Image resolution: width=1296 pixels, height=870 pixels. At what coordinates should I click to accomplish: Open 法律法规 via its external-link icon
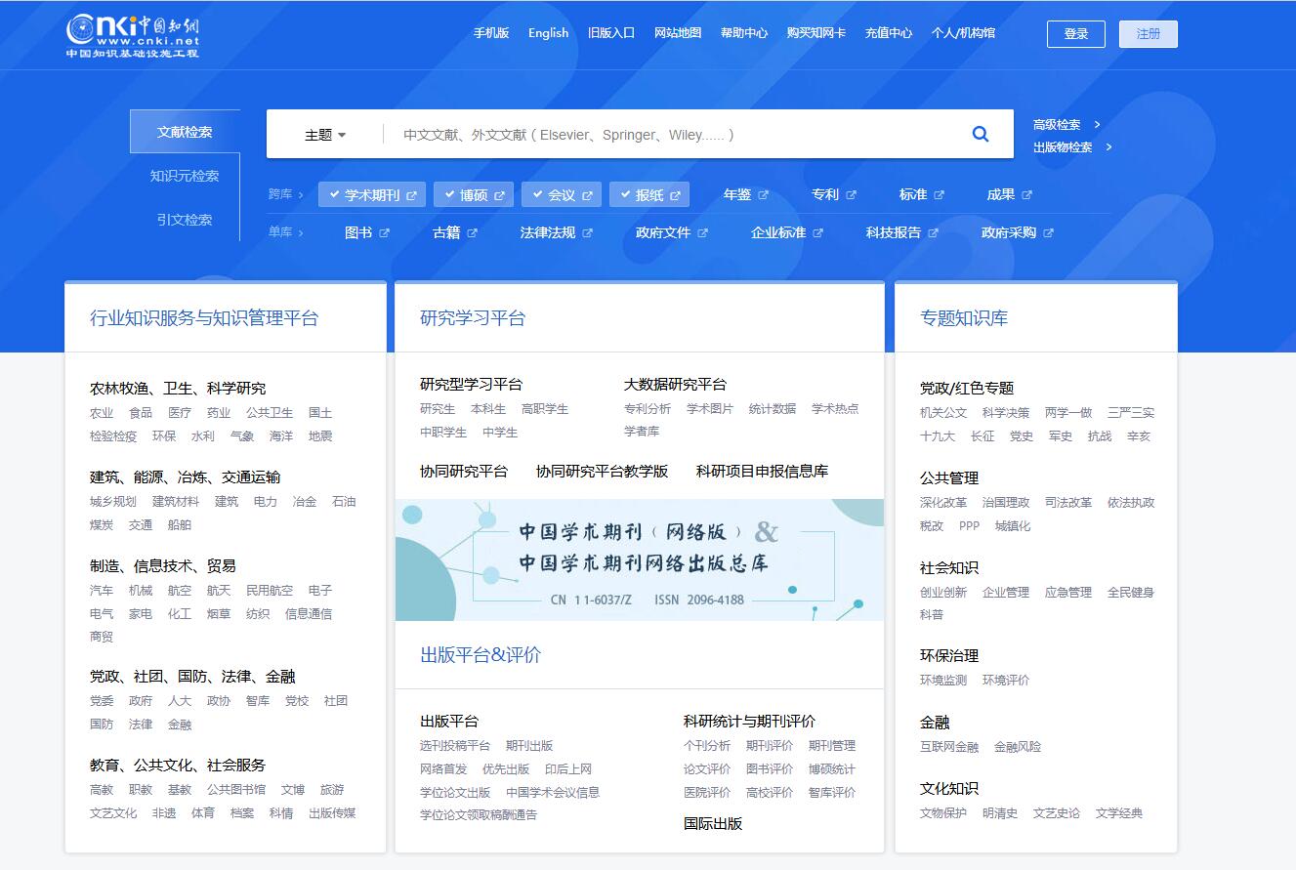589,231
